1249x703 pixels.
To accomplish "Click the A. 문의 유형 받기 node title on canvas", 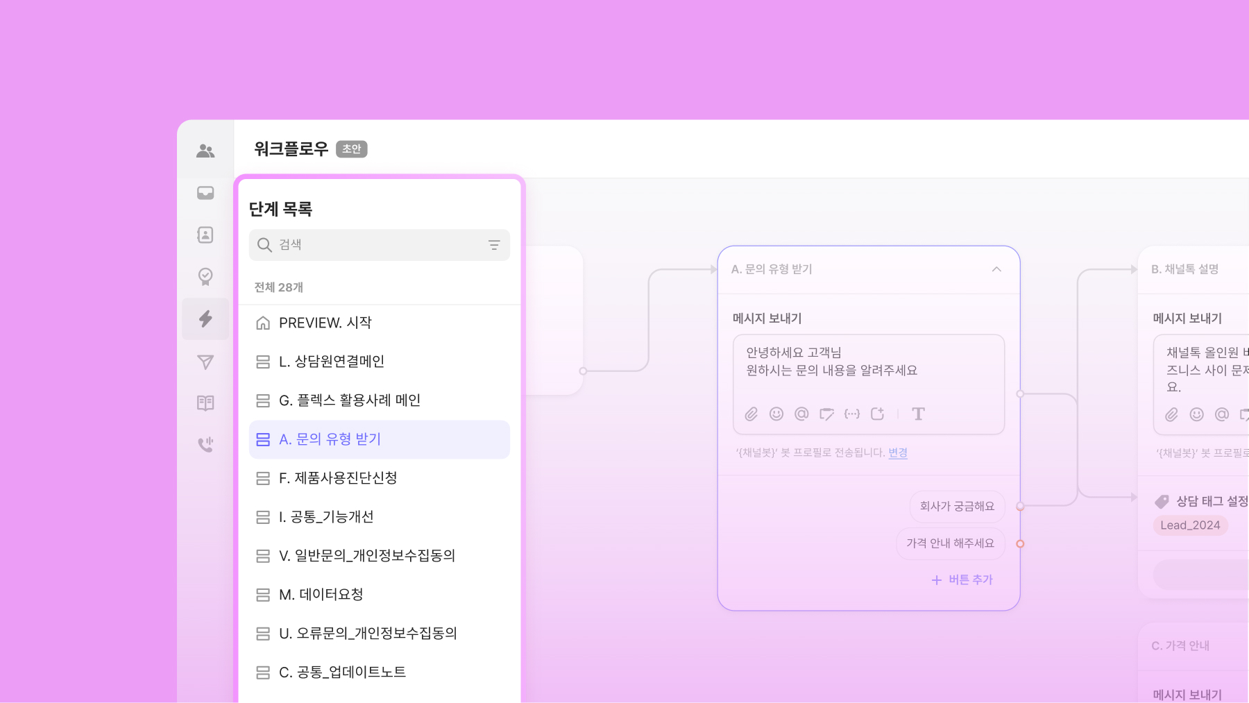I will click(772, 269).
